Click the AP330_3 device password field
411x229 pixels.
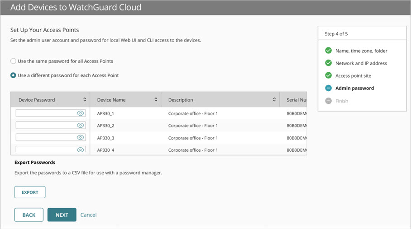(x=51, y=137)
